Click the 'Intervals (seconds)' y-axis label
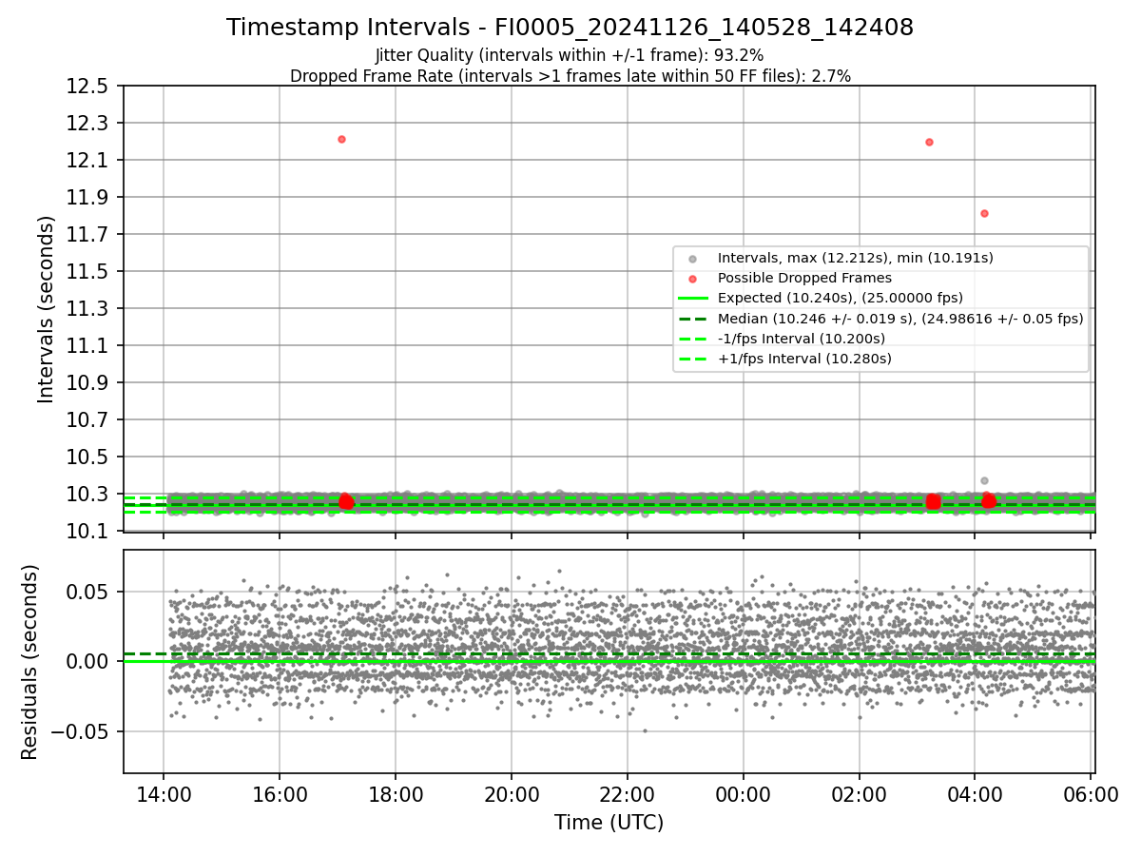Screen dimensions: 1141x856 tap(47, 308)
